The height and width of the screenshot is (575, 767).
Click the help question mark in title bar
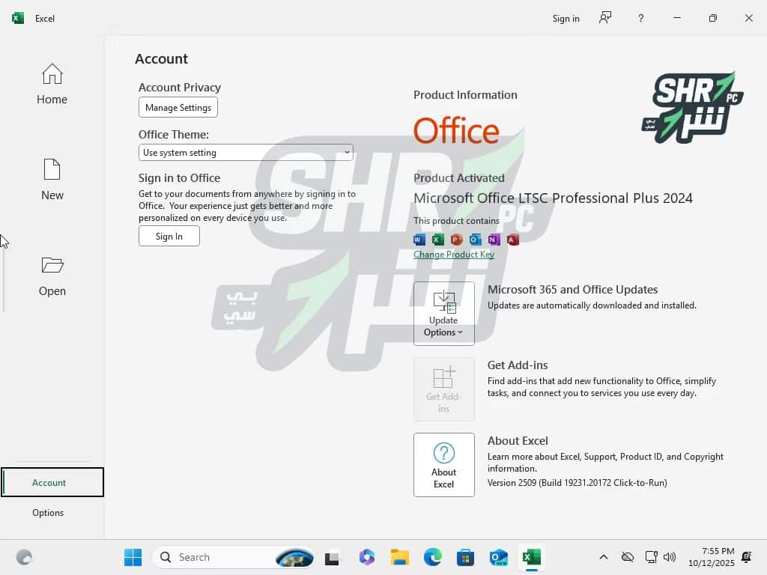[x=640, y=18]
